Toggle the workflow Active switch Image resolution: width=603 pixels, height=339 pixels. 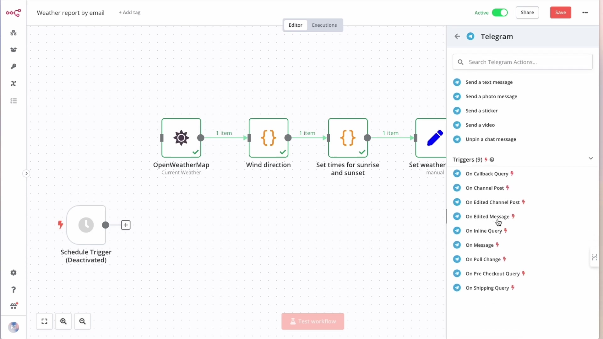point(500,13)
